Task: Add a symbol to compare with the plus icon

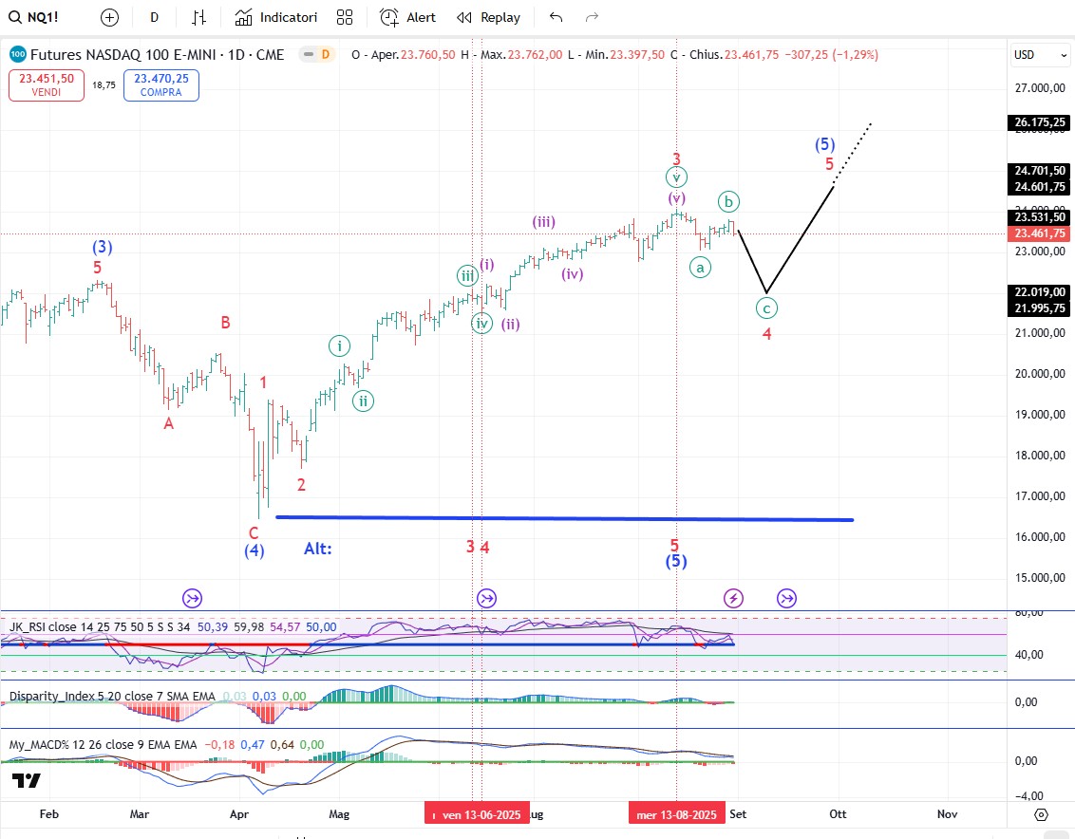Action: click(110, 18)
